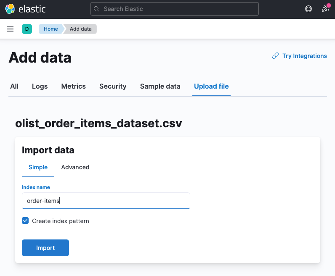
Task: Focus the Index name input field
Action: [x=106, y=201]
